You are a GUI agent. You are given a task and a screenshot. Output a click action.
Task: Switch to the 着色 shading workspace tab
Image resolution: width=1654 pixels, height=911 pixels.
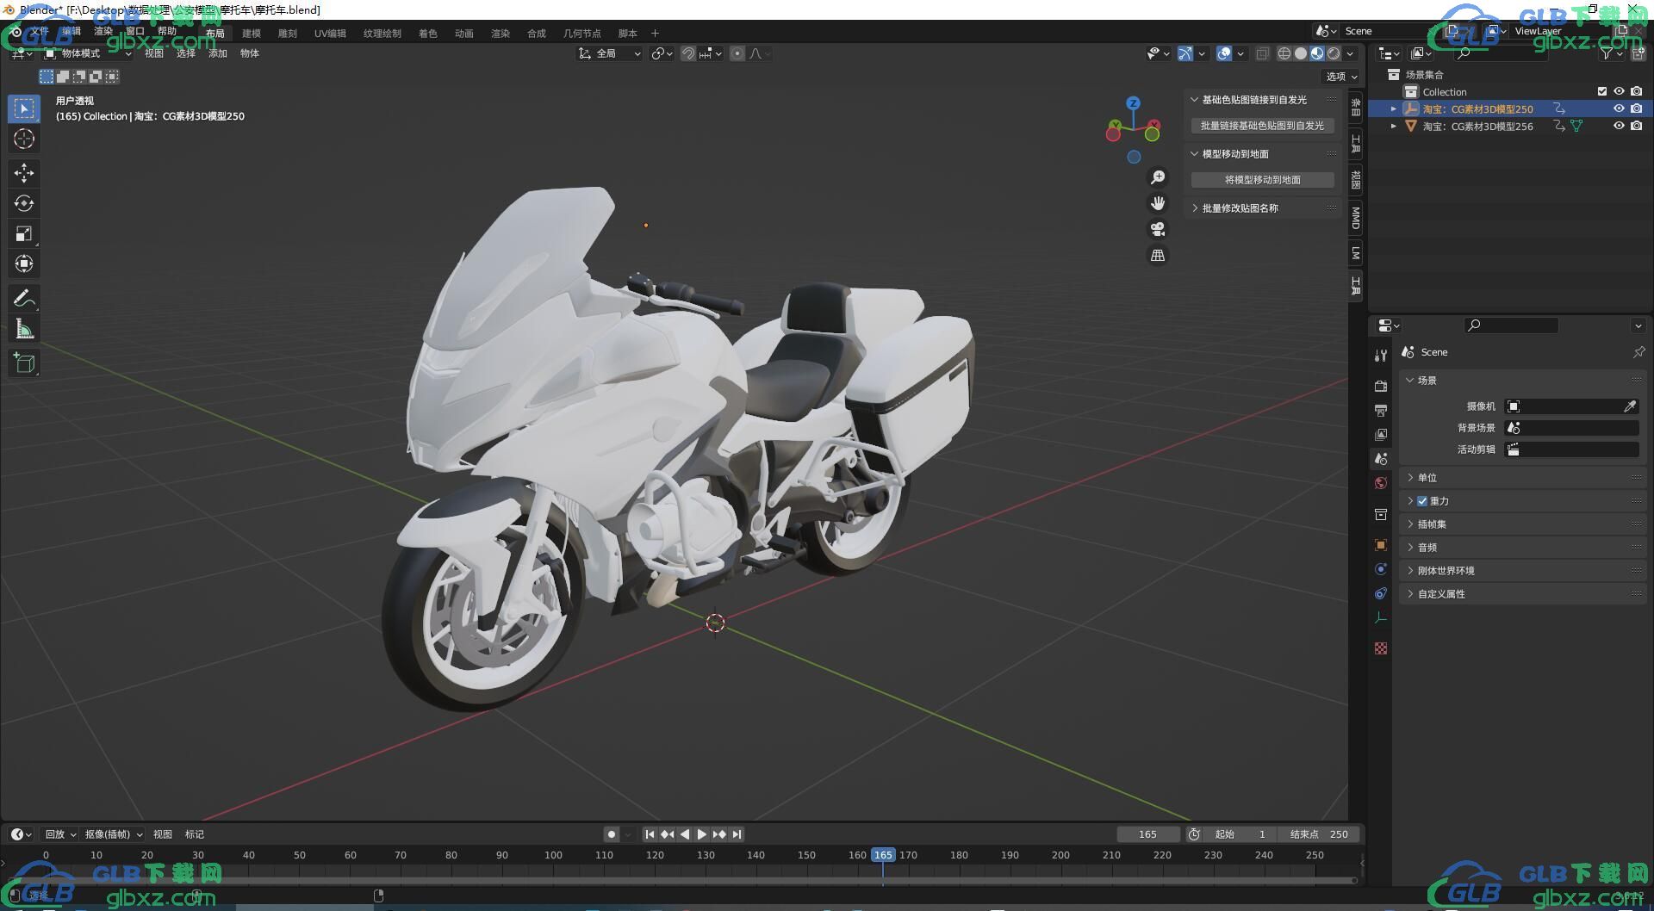coord(427,34)
